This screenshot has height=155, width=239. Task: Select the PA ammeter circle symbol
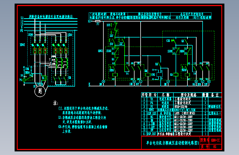click(x=24, y=80)
